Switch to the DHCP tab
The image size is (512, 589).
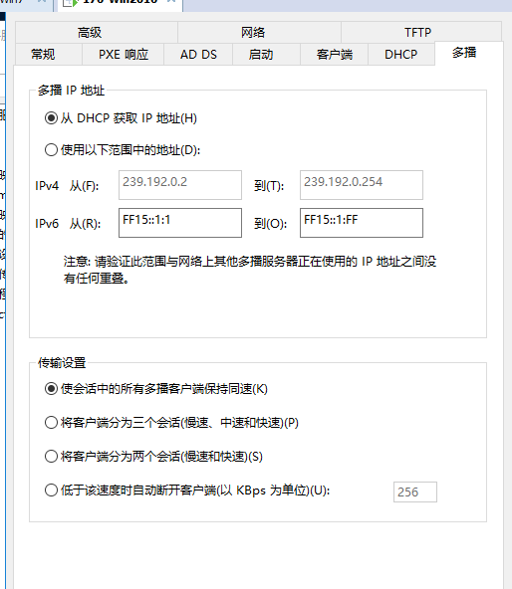click(401, 55)
